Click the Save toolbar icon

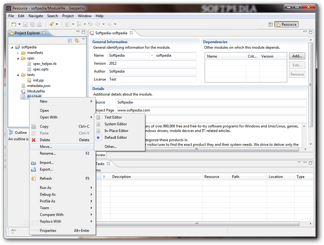(25, 24)
